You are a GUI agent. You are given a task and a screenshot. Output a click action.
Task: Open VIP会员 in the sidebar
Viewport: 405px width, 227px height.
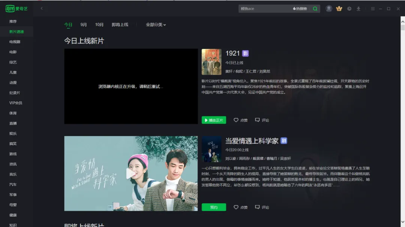[16, 103]
